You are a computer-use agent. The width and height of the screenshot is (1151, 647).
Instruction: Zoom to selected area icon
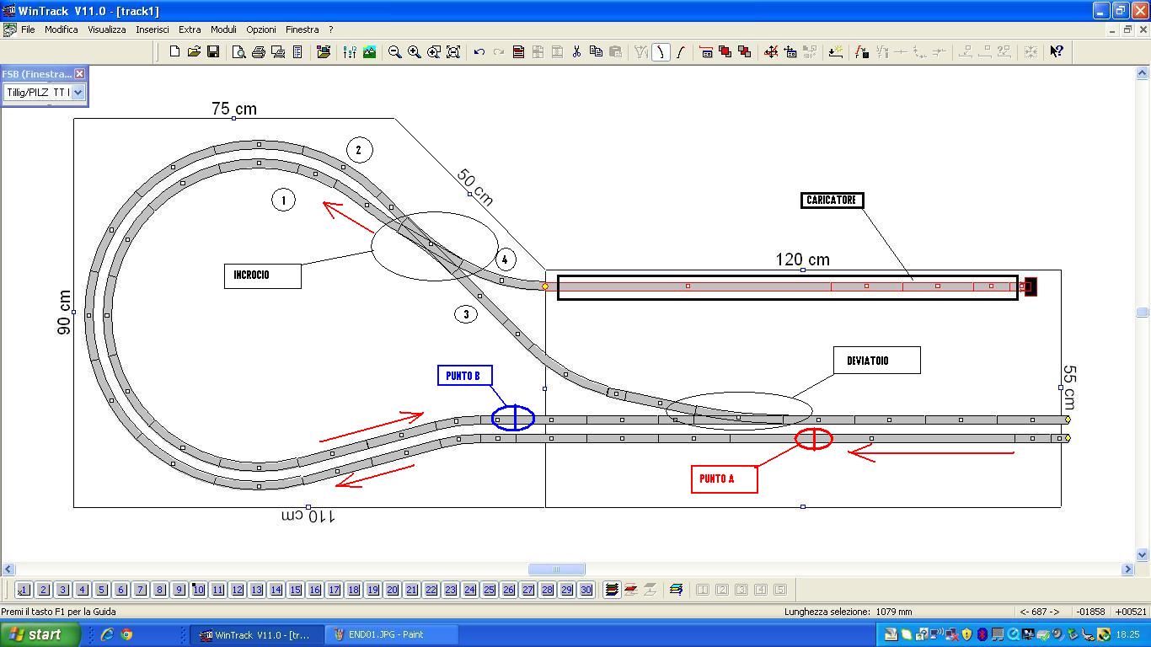click(x=434, y=51)
